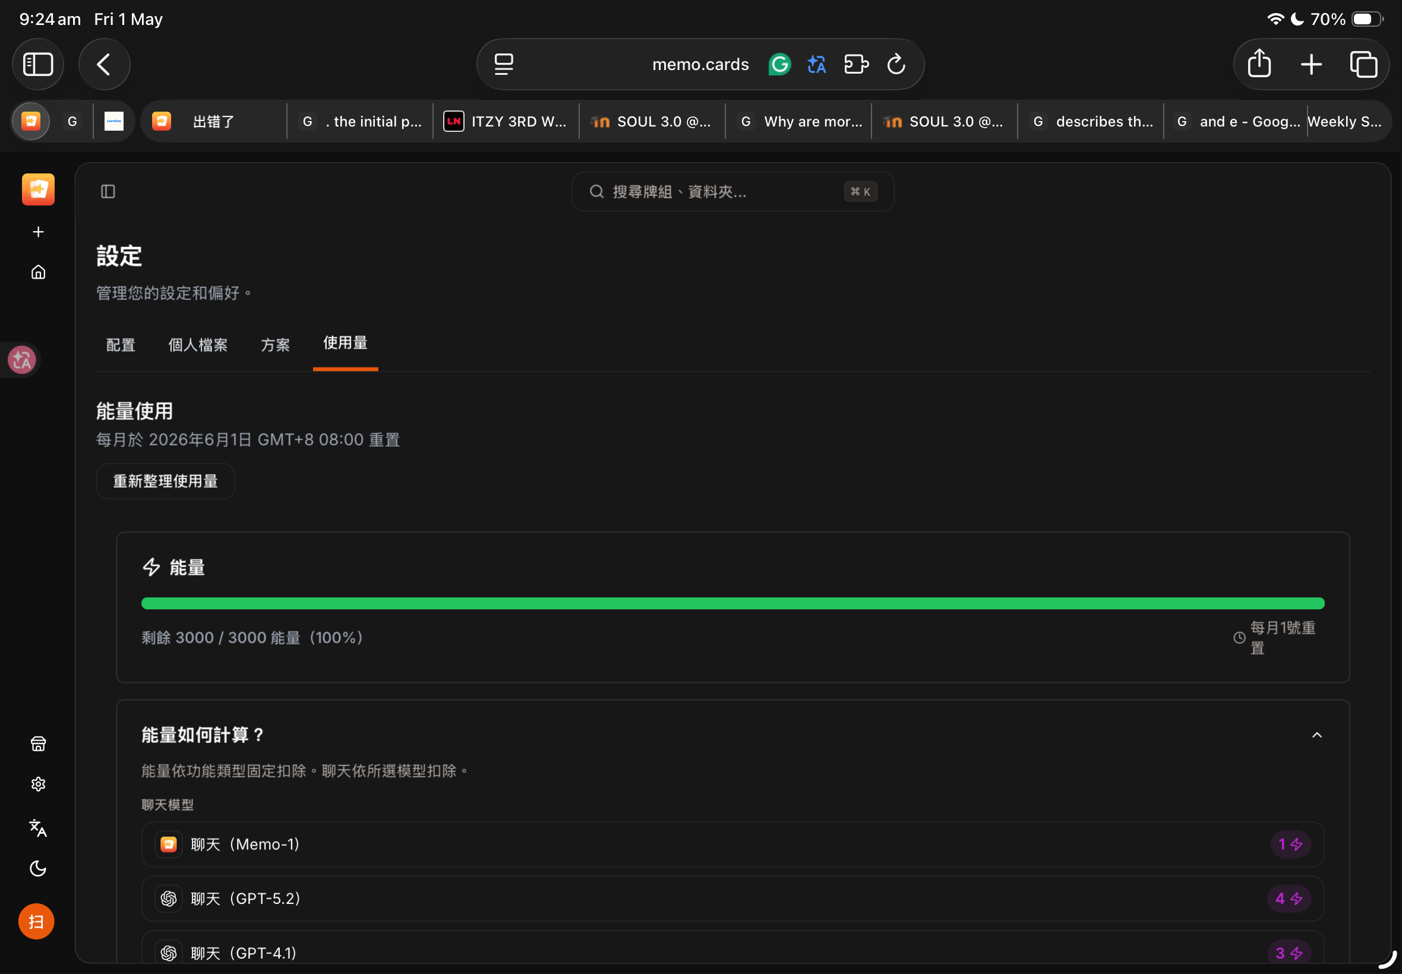Click the 4 energy cost badge
Screen dimensions: 1402x974
1289,899
